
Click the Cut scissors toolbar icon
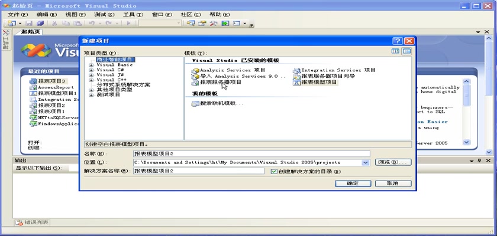54,24
